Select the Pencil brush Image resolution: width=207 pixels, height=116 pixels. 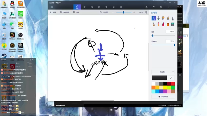(154, 24)
